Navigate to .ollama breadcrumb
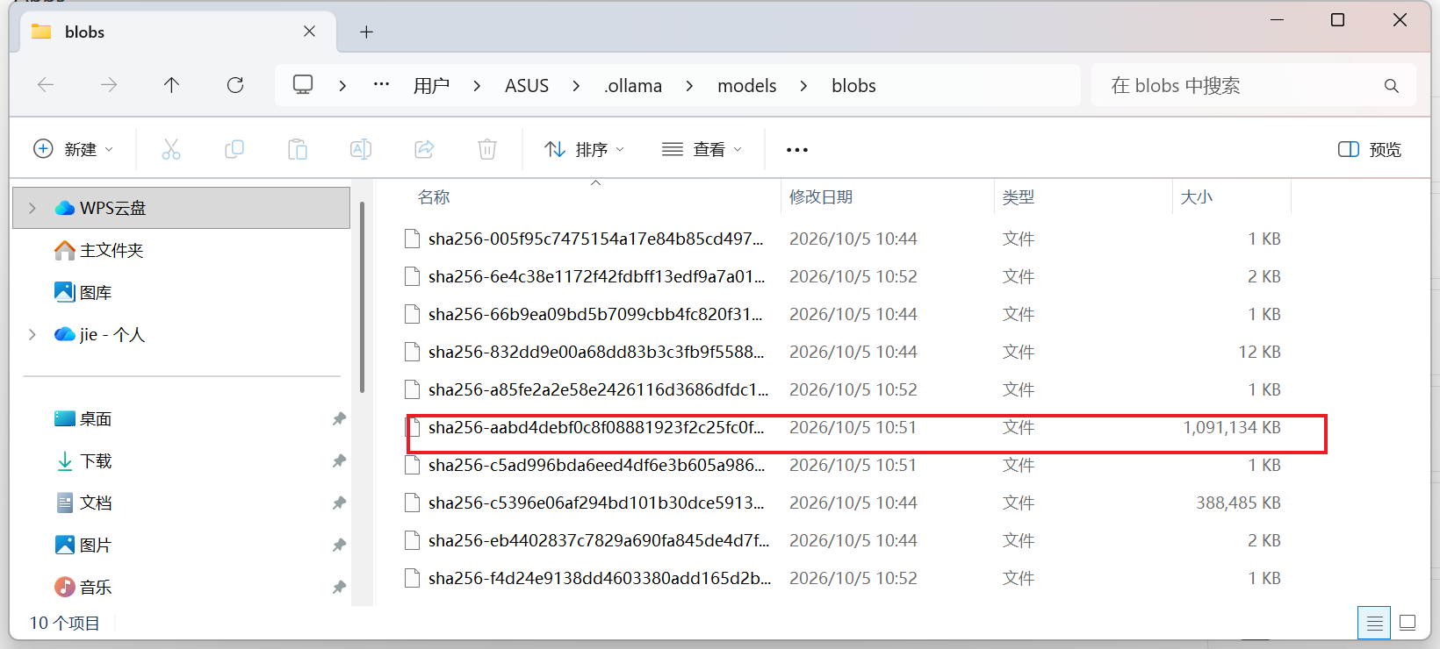 pyautogui.click(x=633, y=86)
